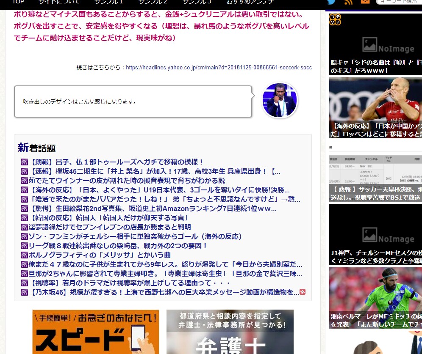The image size is (422, 354).
Task: Open サンプル3 navigation item
Action: point(197,2)
